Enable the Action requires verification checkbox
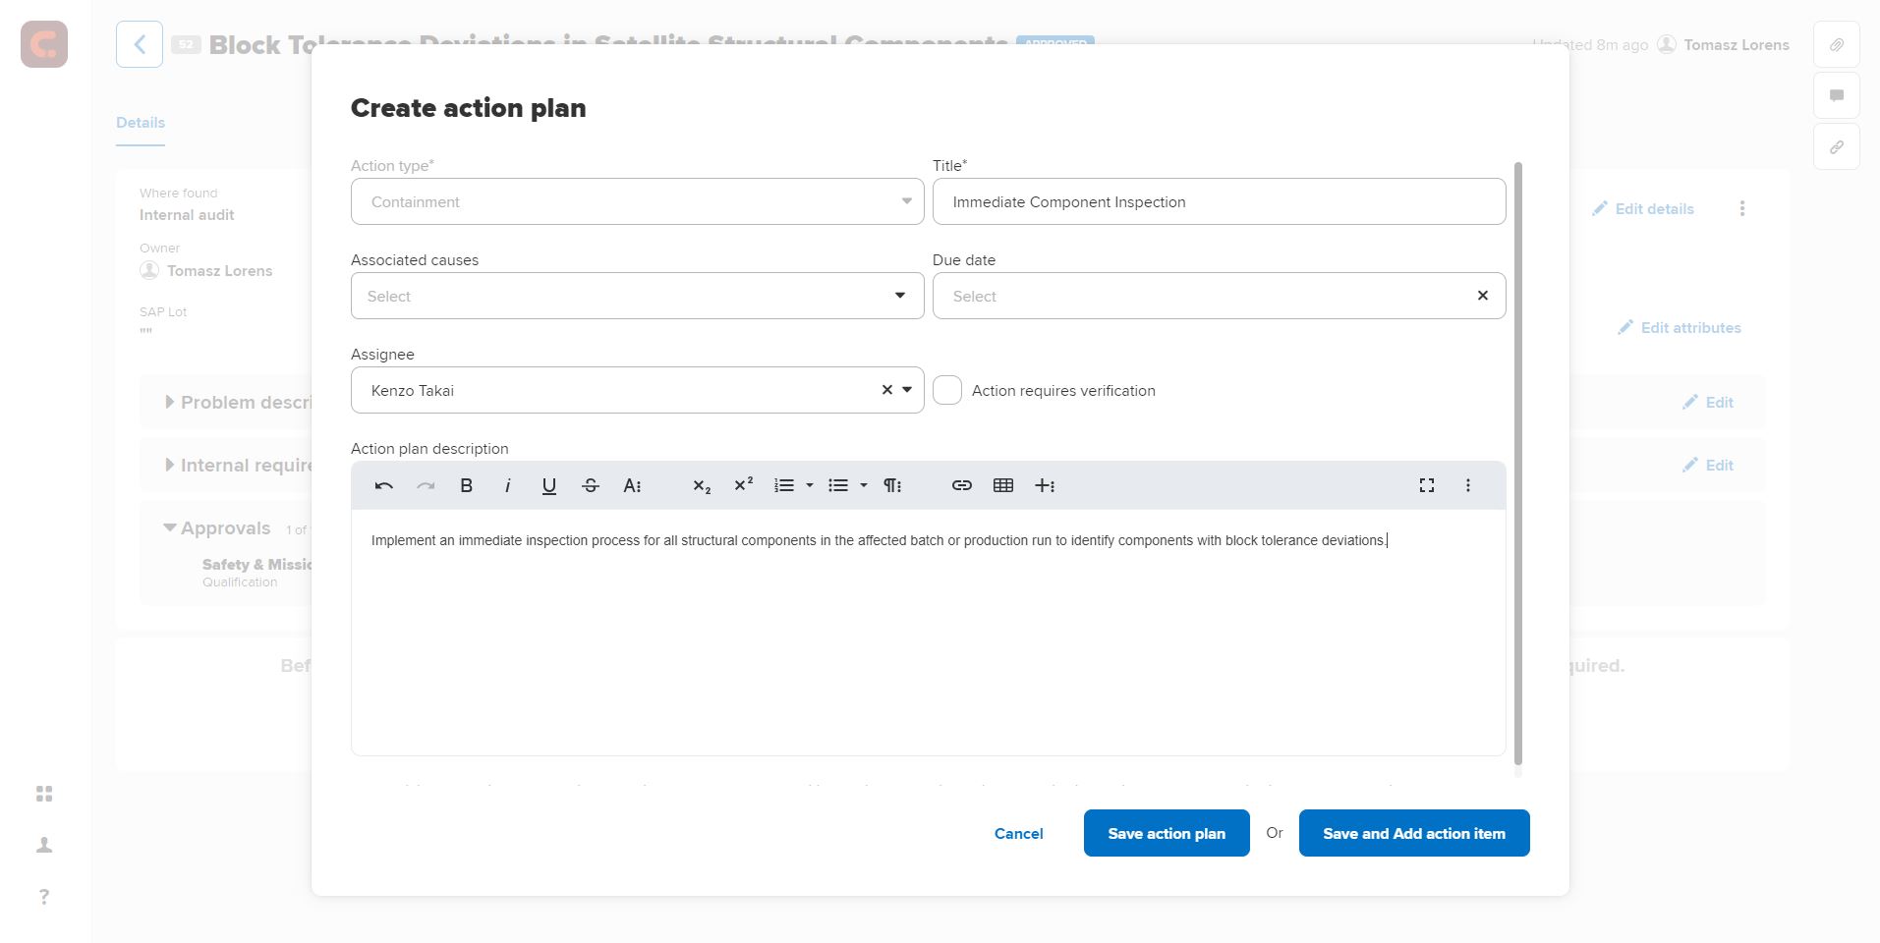The width and height of the screenshot is (1880, 943). pyautogui.click(x=947, y=390)
